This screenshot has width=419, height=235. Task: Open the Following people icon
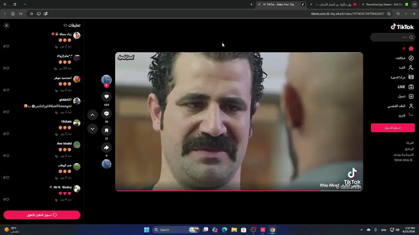tap(411, 68)
